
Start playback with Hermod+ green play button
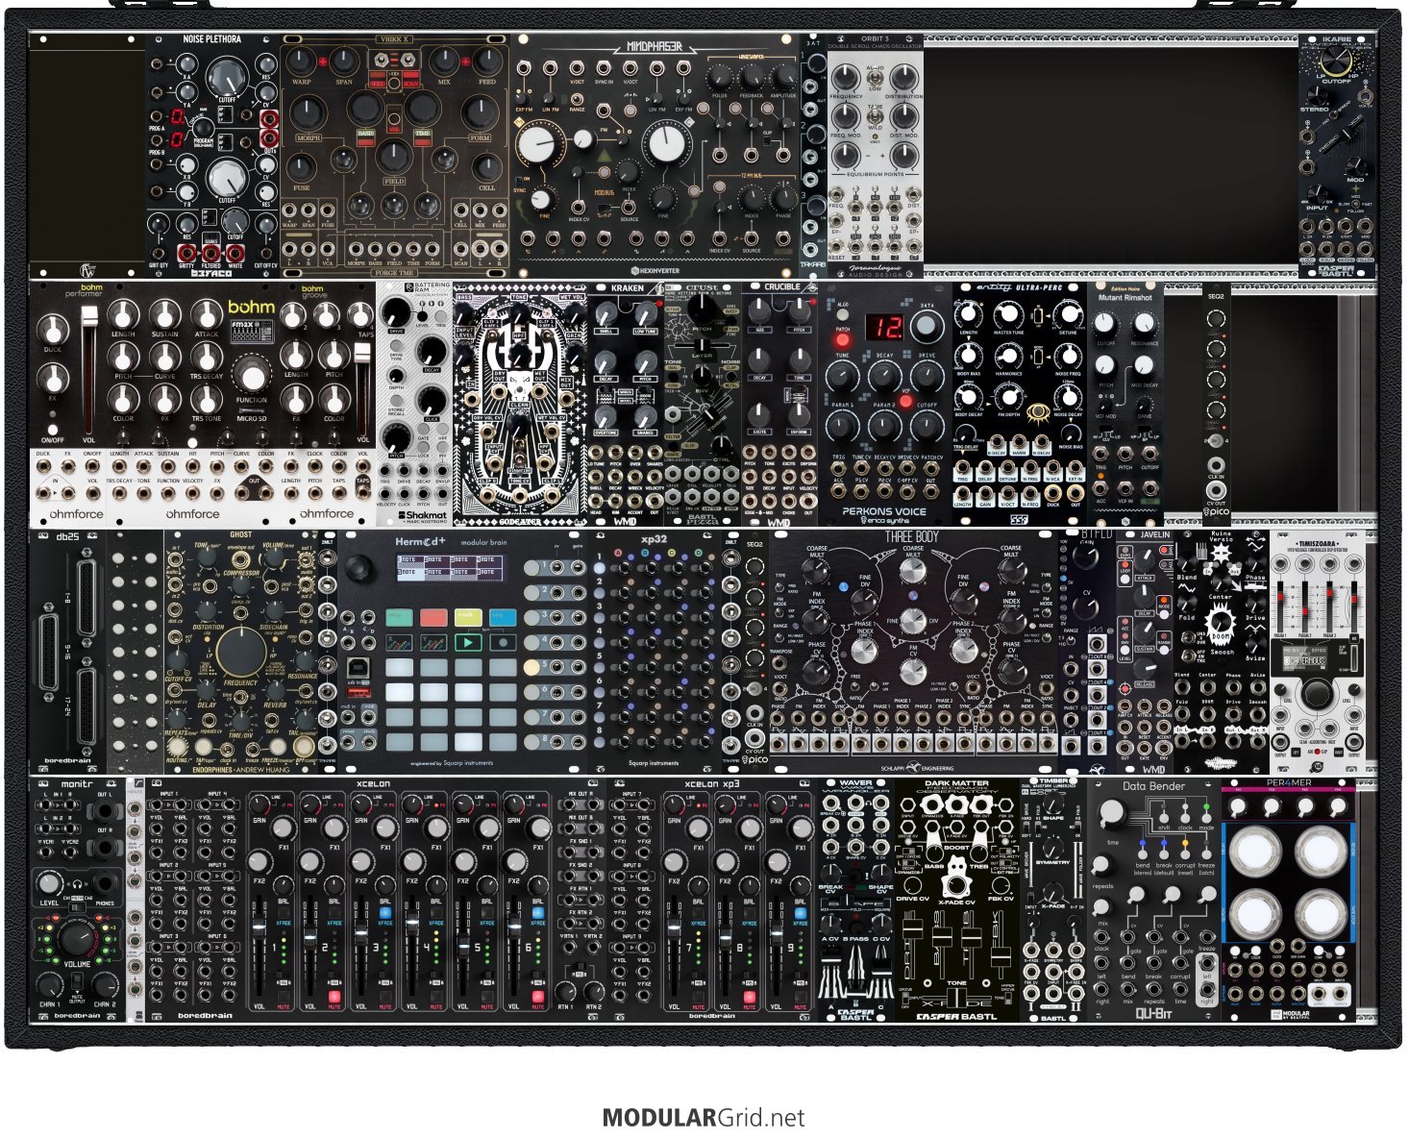pos(468,642)
